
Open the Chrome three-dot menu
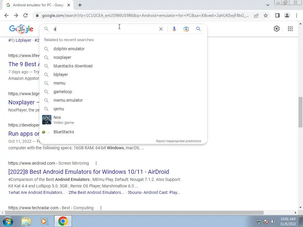tap(296, 15)
